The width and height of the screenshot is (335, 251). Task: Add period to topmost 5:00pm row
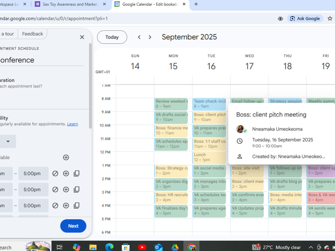(x=66, y=173)
